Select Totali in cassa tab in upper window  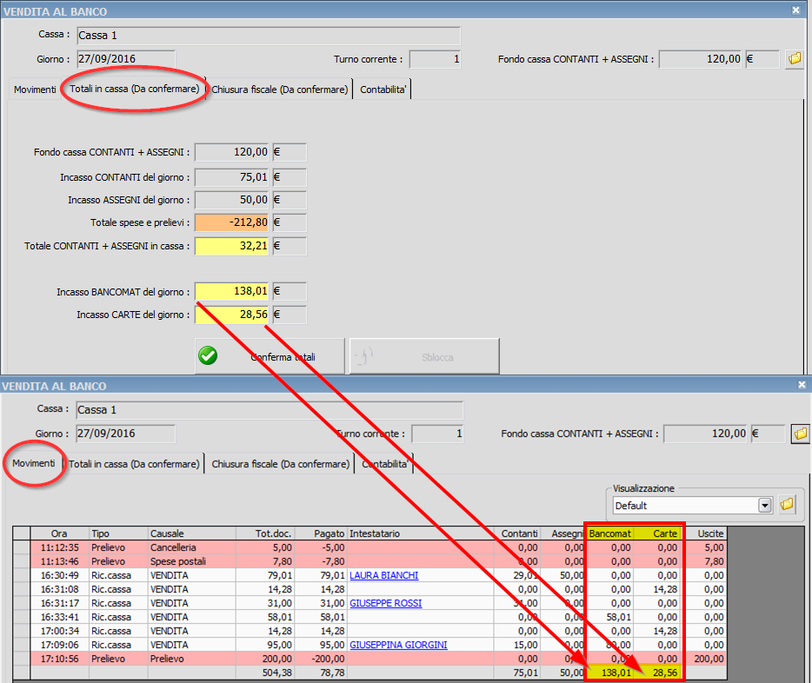(134, 89)
